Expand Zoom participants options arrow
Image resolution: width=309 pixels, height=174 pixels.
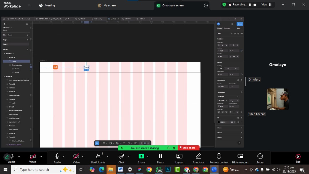tap(107, 156)
